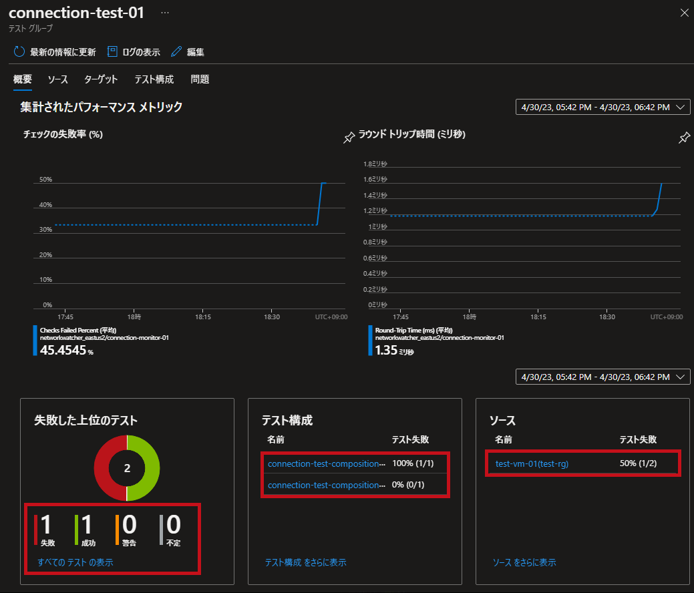Open the ellipsis menu next to connection-test-01
This screenshot has width=694, height=593.
click(164, 13)
